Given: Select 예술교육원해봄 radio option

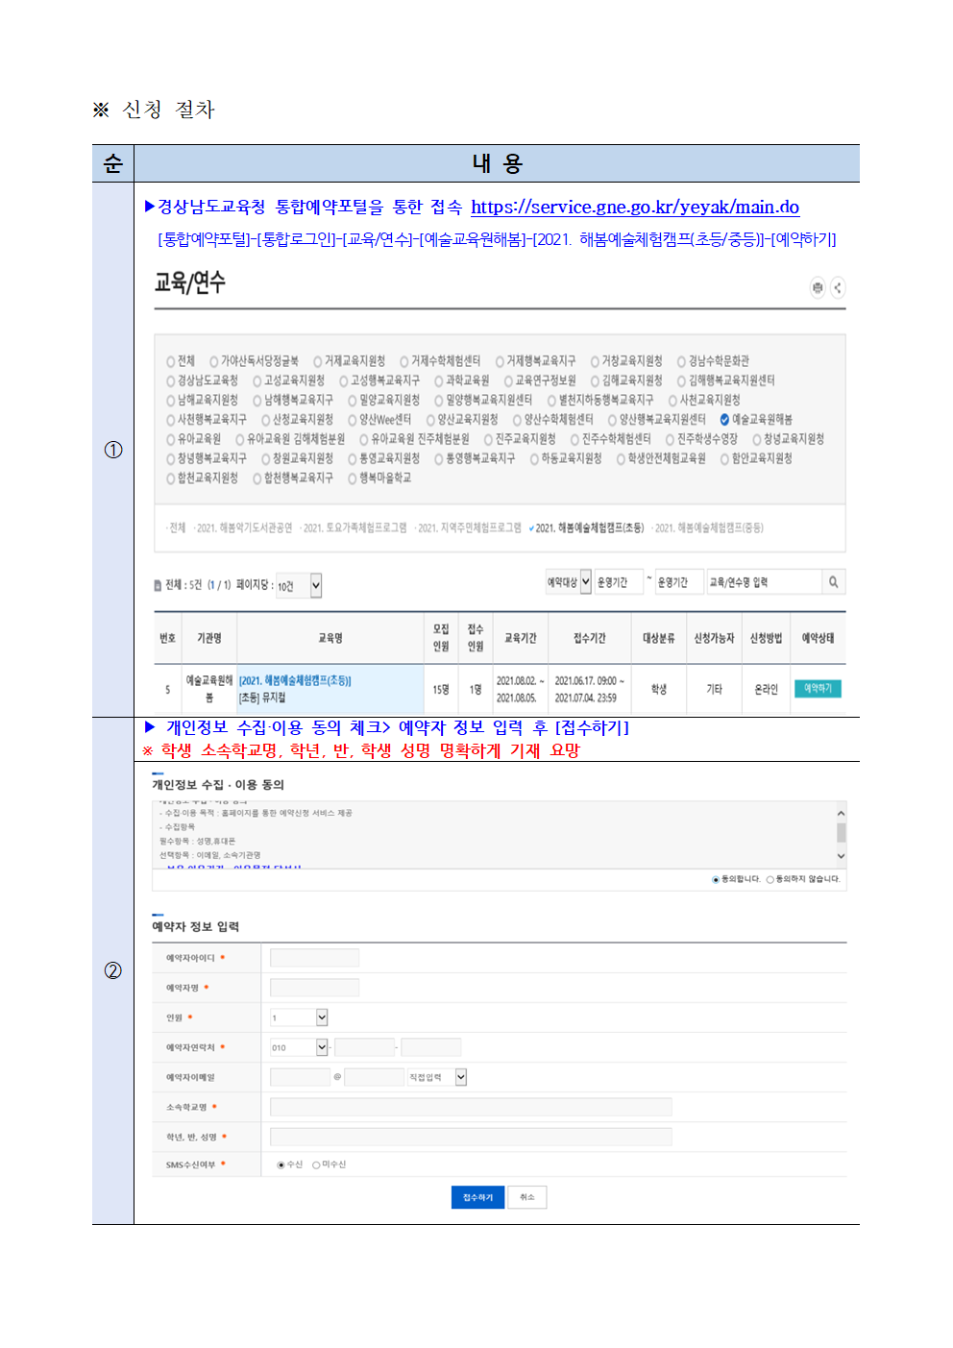Looking at the screenshot, I should [x=724, y=419].
